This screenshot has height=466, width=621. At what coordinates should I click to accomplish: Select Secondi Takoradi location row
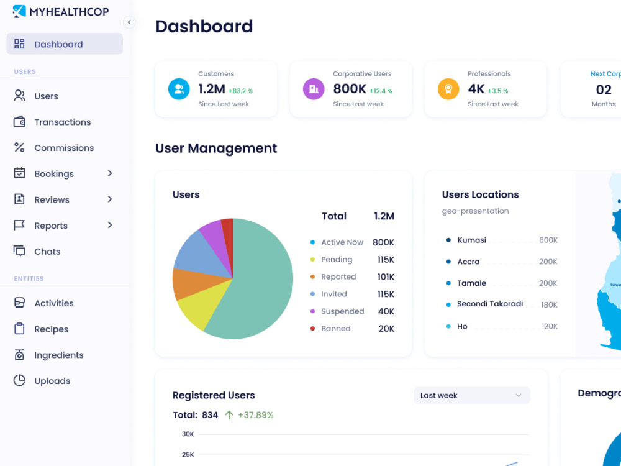(502, 304)
